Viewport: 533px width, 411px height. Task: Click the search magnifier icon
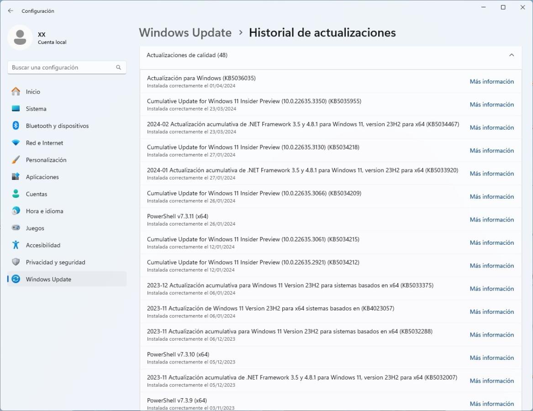(118, 67)
